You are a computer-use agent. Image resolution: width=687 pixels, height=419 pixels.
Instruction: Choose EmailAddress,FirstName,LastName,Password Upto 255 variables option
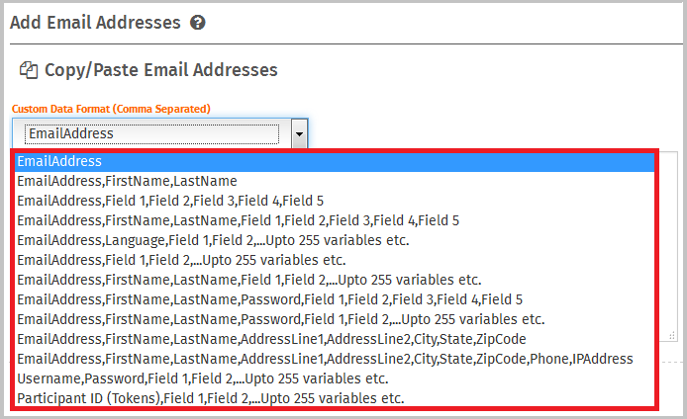[x=280, y=319]
